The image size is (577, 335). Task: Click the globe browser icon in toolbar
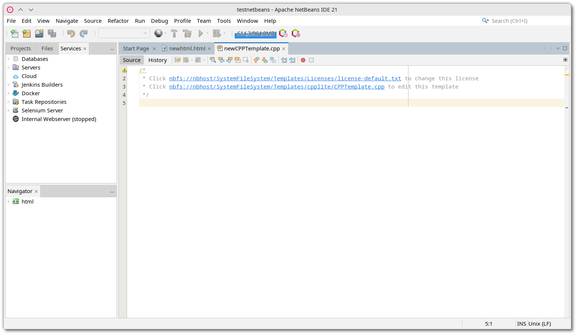tap(158, 34)
